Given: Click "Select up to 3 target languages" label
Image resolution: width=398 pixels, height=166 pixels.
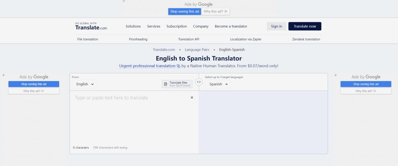Looking at the screenshot, I should click(x=224, y=77).
